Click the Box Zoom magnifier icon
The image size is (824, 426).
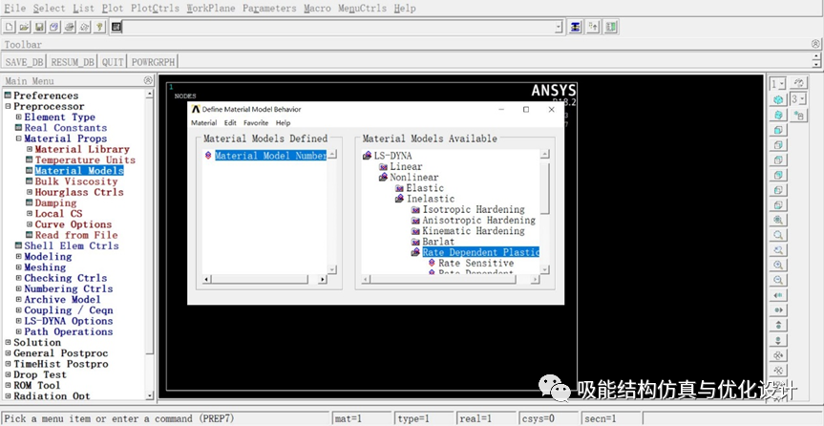click(x=778, y=235)
